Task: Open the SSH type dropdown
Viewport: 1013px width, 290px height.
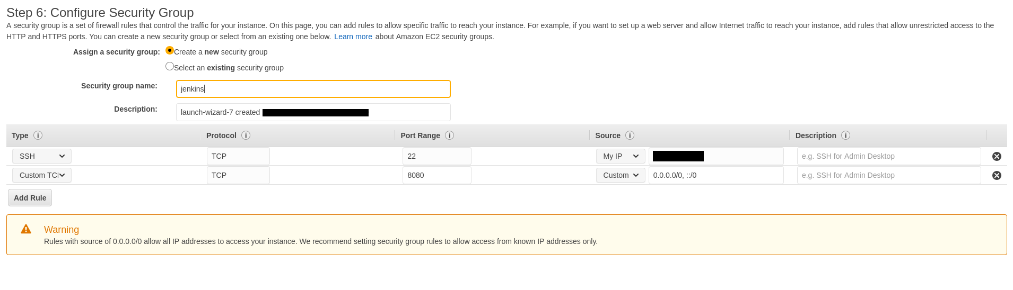Action: pos(42,156)
